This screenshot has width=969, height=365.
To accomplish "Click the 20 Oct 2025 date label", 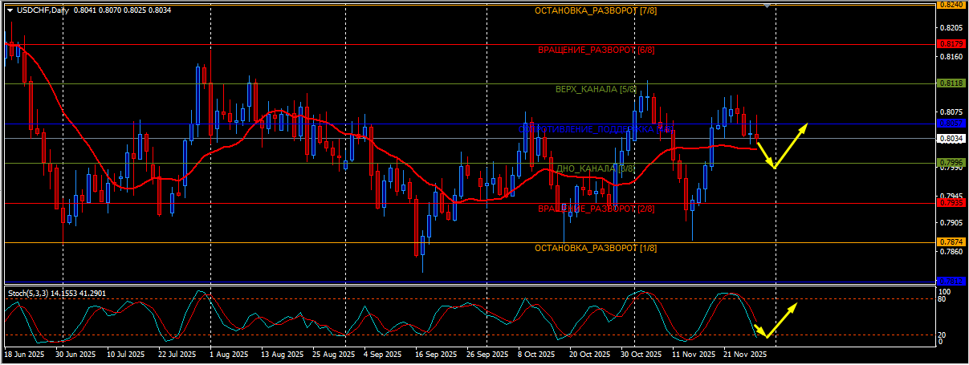I will pos(588,354).
